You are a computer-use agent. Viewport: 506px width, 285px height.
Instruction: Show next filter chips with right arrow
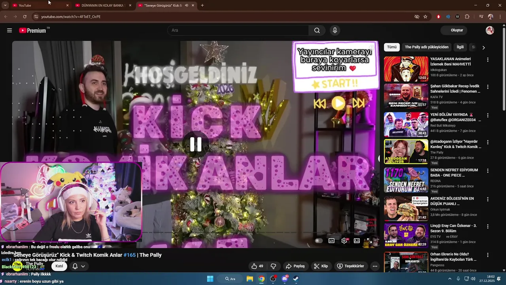point(483,47)
